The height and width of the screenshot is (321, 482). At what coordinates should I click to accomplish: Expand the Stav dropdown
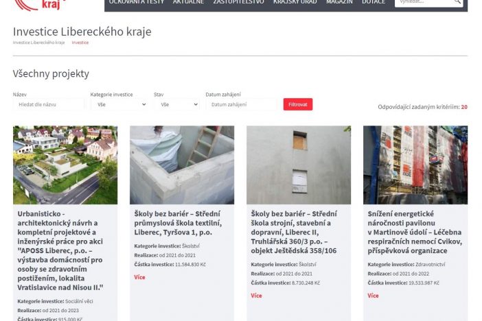(x=176, y=104)
